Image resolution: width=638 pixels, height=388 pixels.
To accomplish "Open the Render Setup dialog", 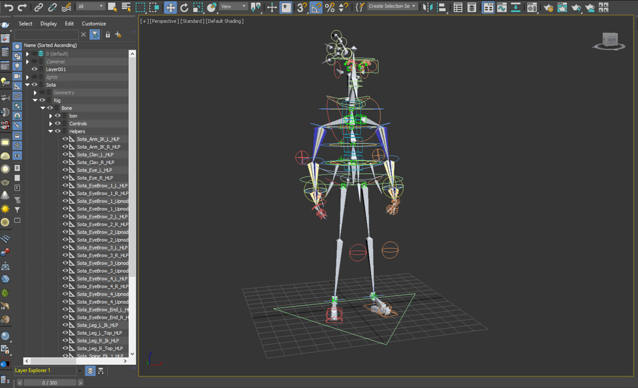I will (x=548, y=7).
